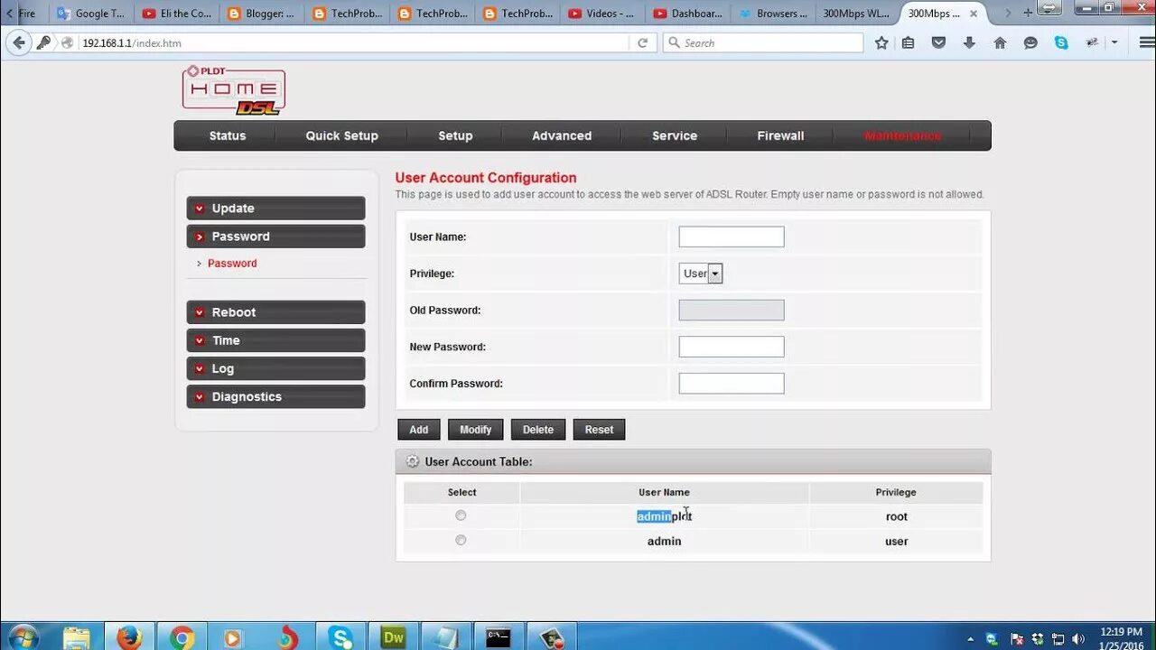Expand the Log sidebar section

[275, 368]
